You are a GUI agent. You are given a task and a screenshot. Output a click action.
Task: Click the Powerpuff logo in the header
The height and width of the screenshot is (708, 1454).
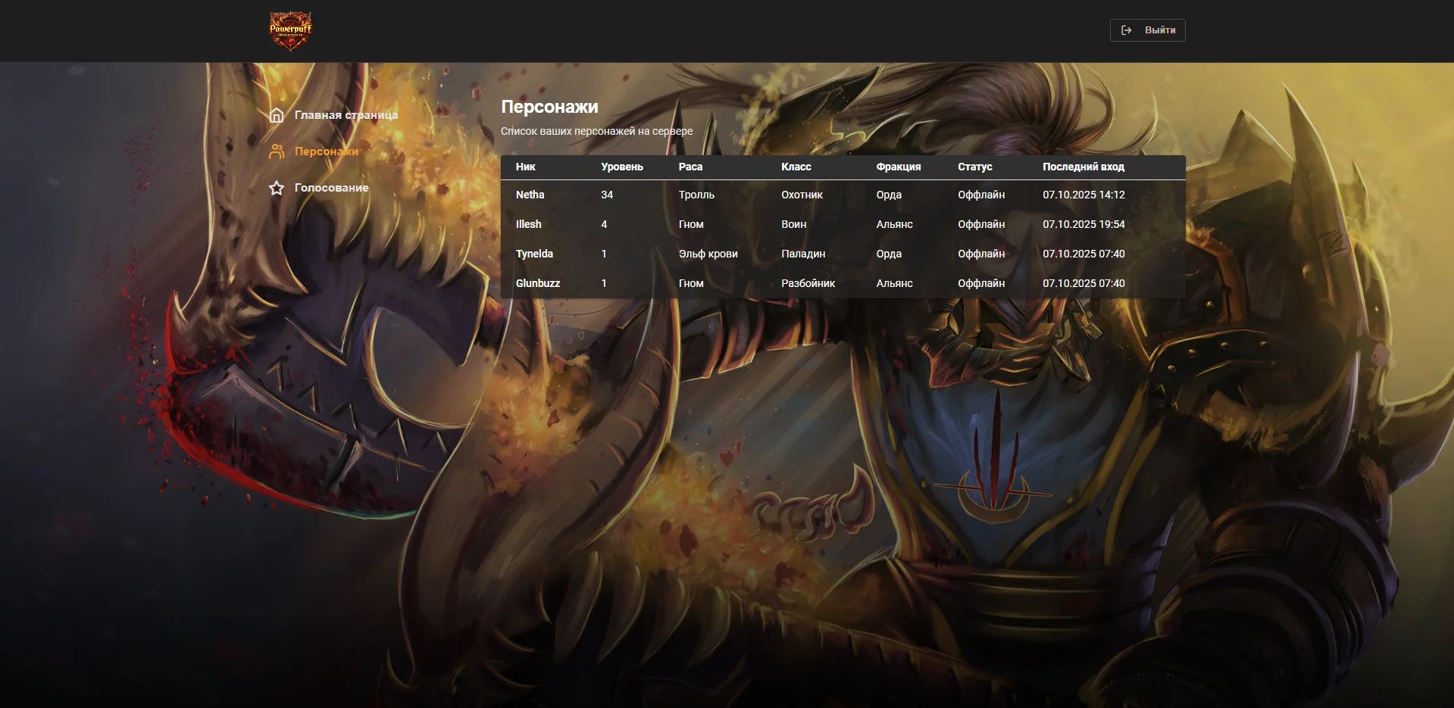[291, 31]
